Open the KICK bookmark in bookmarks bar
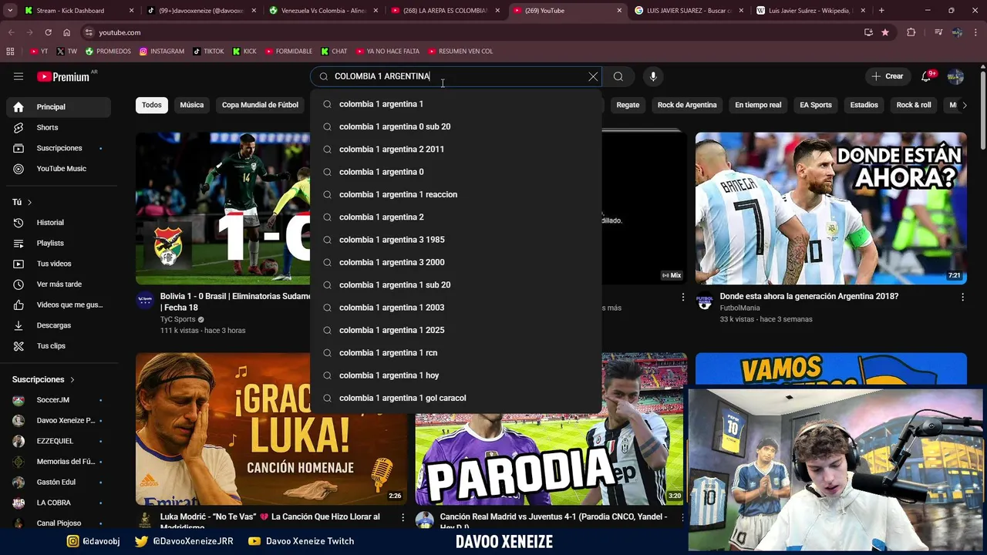This screenshot has height=555, width=987. click(244, 52)
